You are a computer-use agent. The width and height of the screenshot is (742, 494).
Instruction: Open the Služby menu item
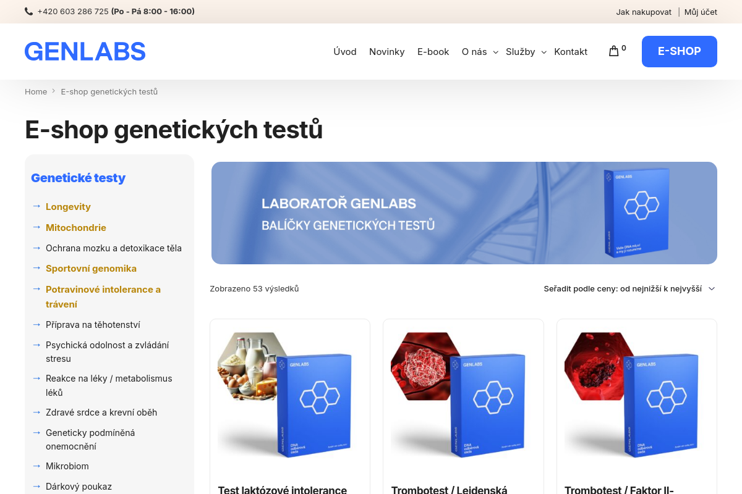(x=521, y=52)
